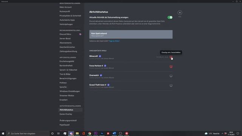Toggle overlay icon for Forza Horizon 4
Viewport: 242px width, 136px height.
tap(171, 66)
